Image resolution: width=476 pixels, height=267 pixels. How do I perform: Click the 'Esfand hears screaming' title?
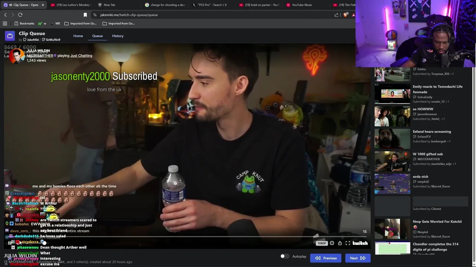[432, 132]
